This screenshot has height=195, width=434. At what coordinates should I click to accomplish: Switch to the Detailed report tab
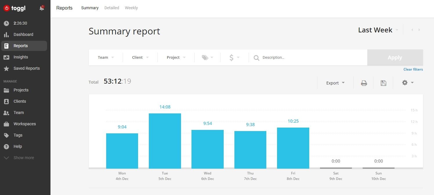click(x=112, y=8)
